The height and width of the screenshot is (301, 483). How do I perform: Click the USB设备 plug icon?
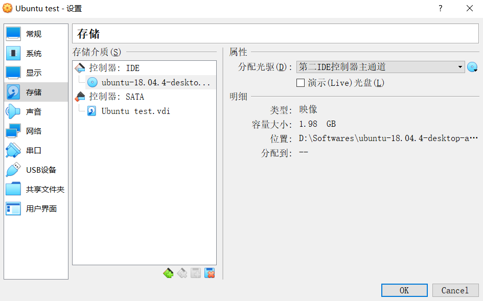coord(13,170)
